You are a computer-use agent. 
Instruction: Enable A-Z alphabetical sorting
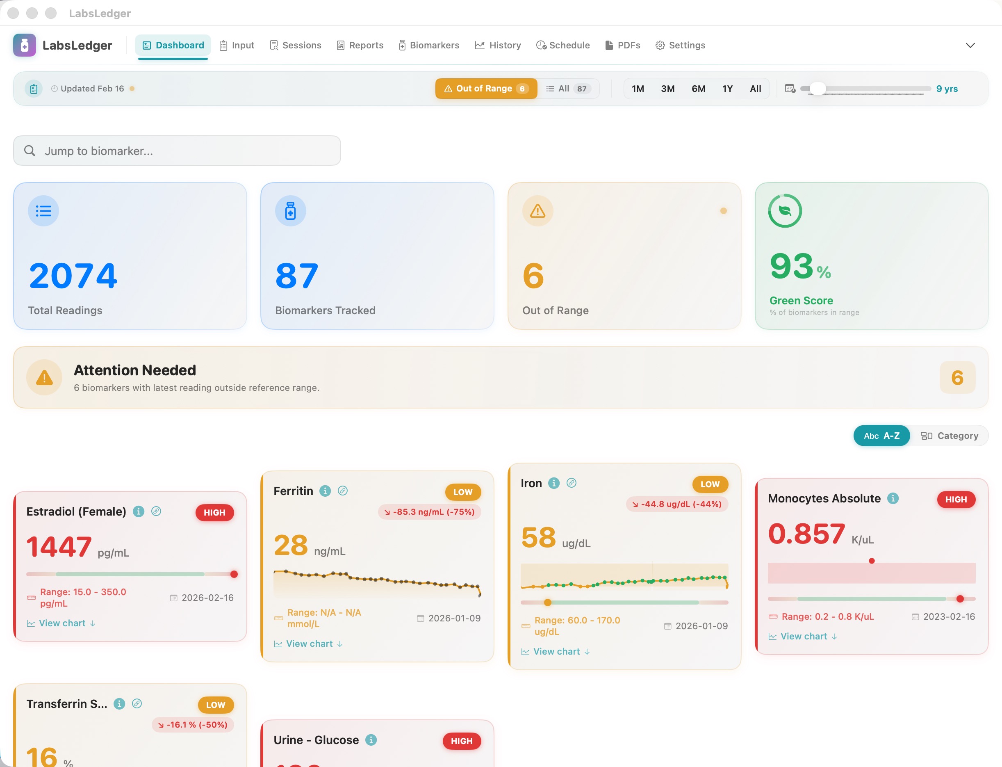(881, 436)
